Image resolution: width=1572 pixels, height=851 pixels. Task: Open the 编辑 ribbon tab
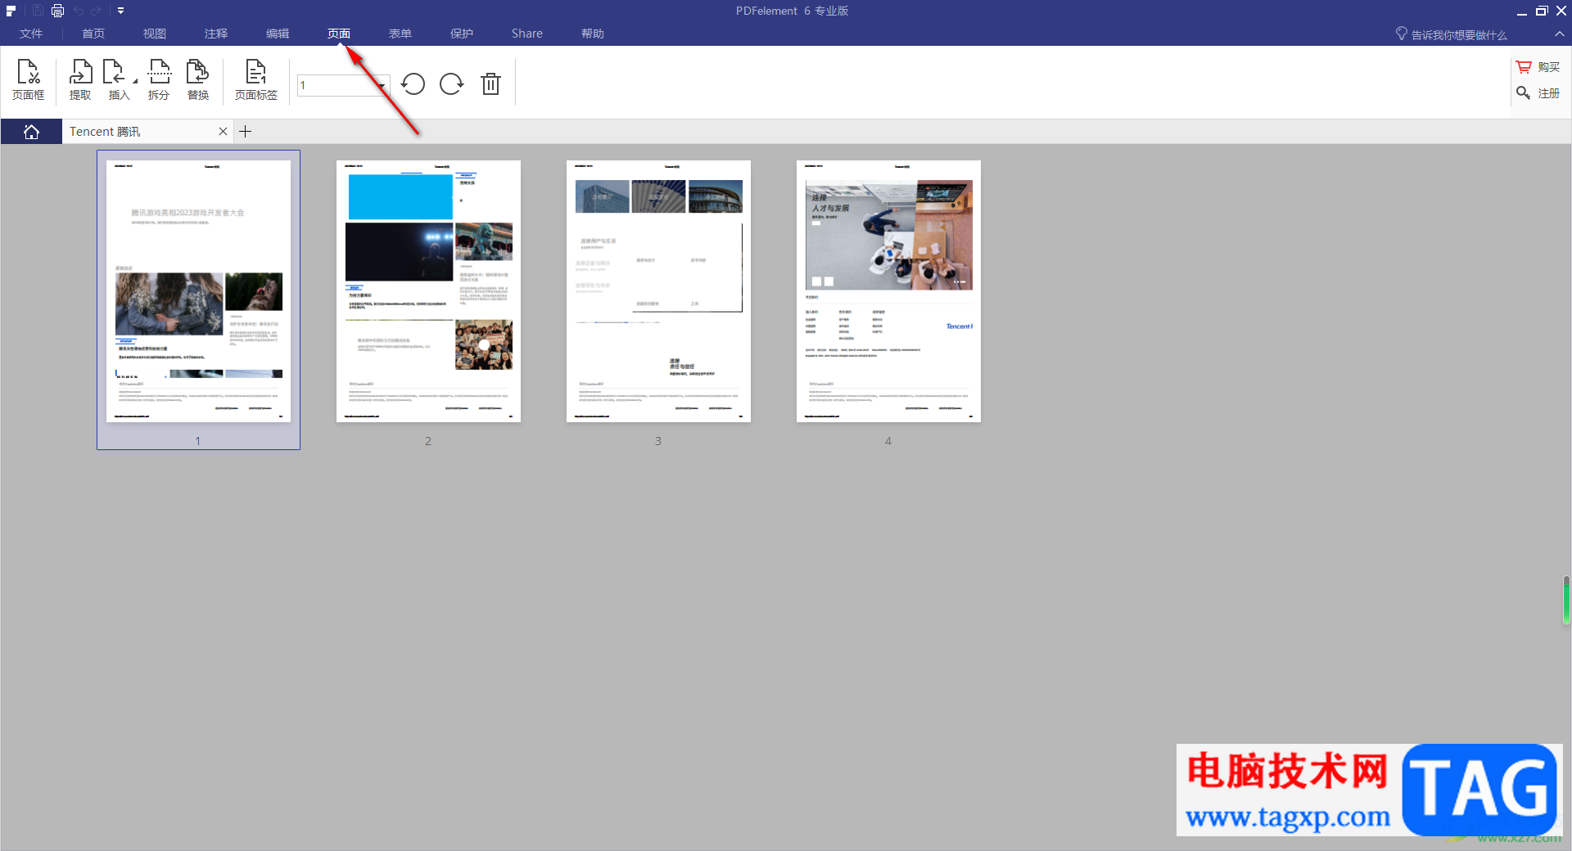[x=278, y=34]
